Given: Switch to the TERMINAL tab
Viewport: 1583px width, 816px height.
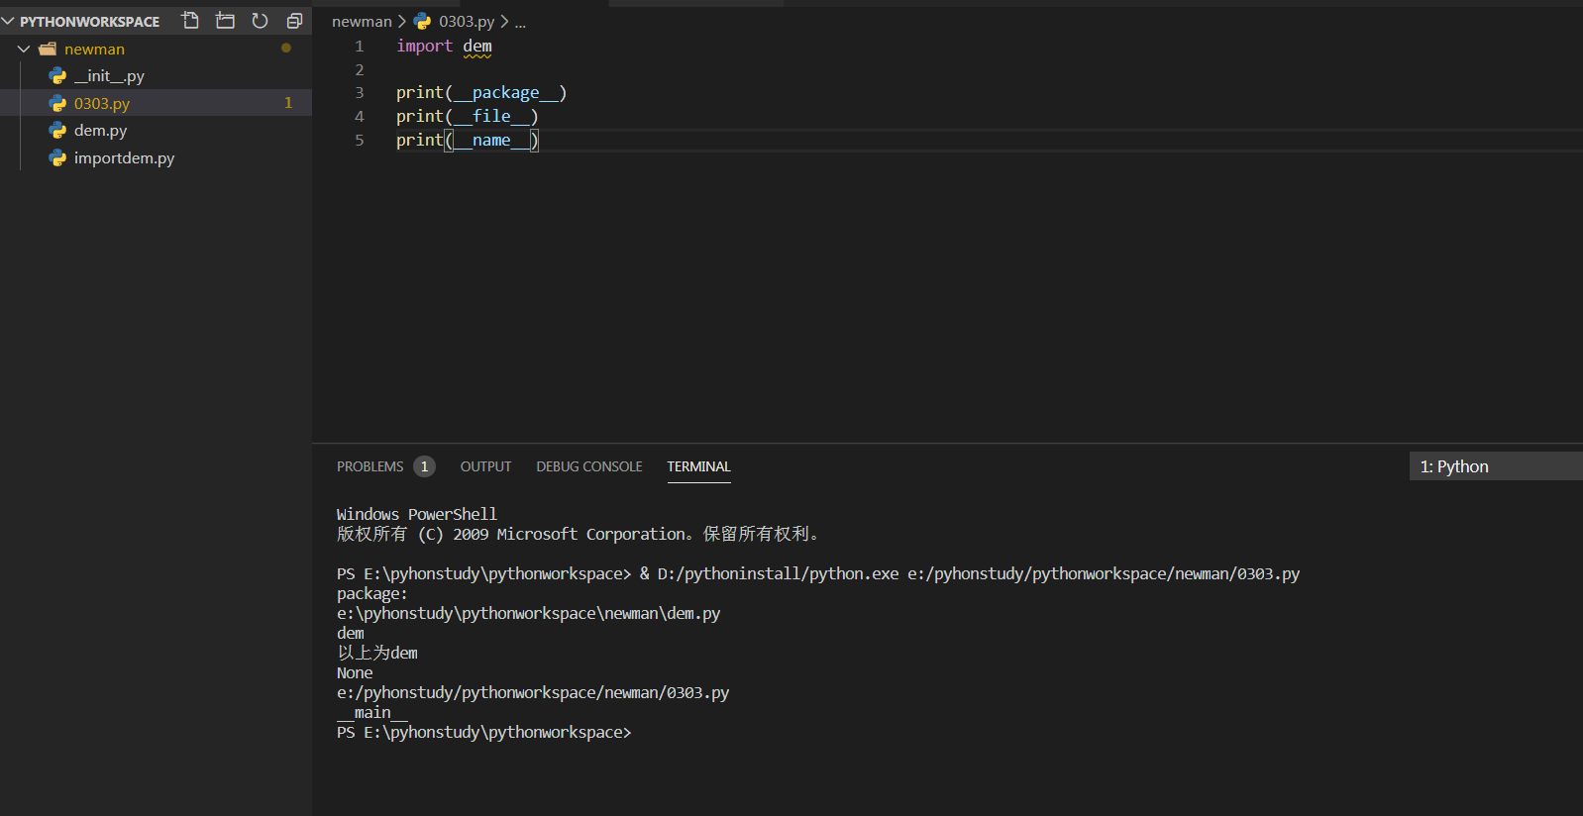Looking at the screenshot, I should [698, 466].
